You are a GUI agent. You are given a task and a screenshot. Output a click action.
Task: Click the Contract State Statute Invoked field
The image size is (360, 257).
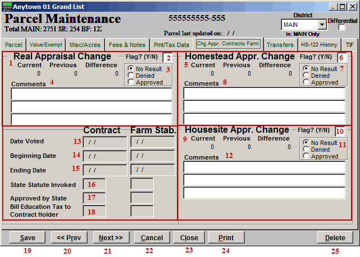click(x=94, y=184)
